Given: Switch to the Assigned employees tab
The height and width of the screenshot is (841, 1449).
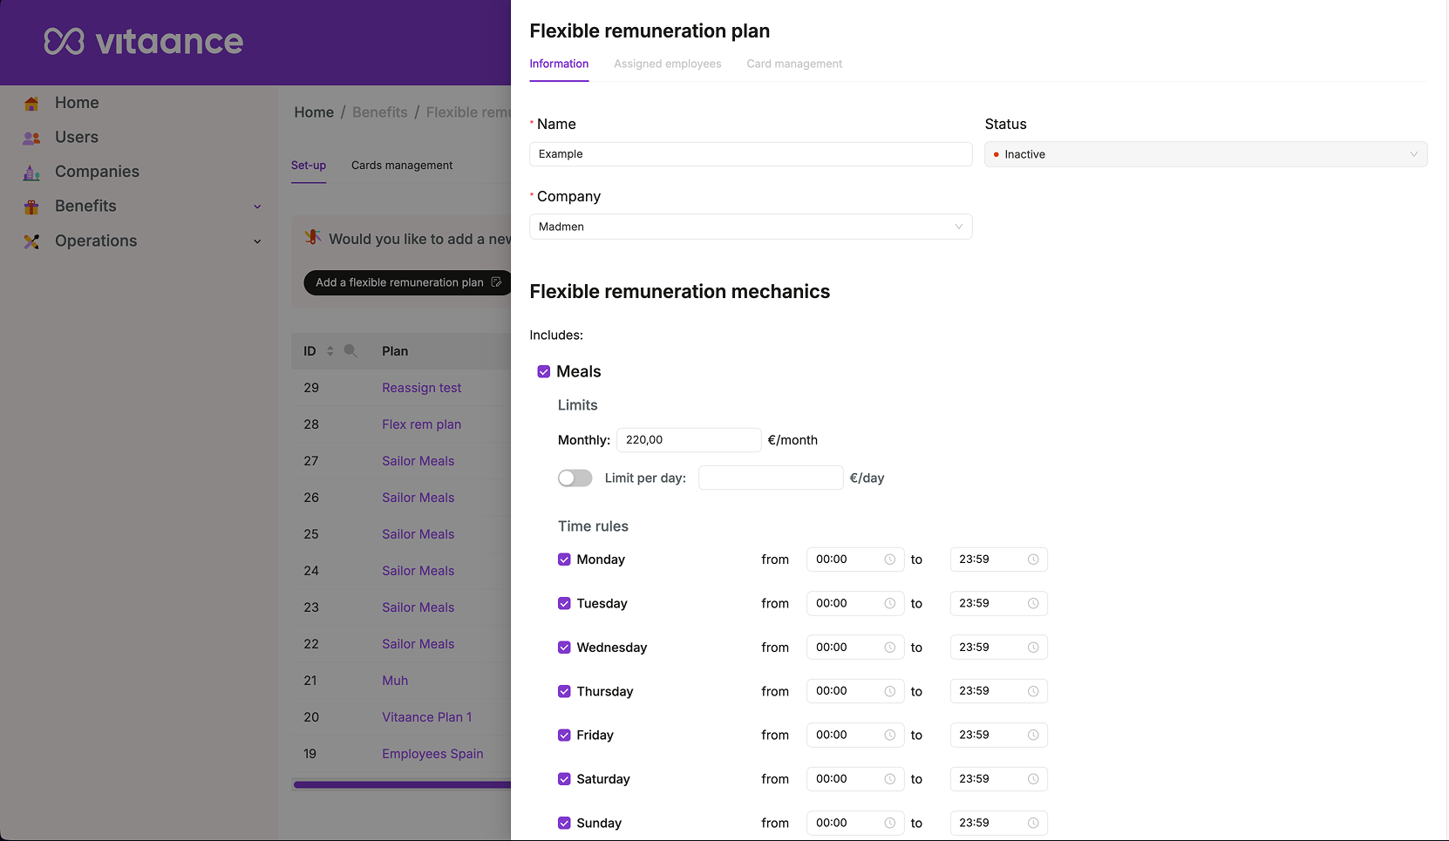Looking at the screenshot, I should [x=667, y=64].
